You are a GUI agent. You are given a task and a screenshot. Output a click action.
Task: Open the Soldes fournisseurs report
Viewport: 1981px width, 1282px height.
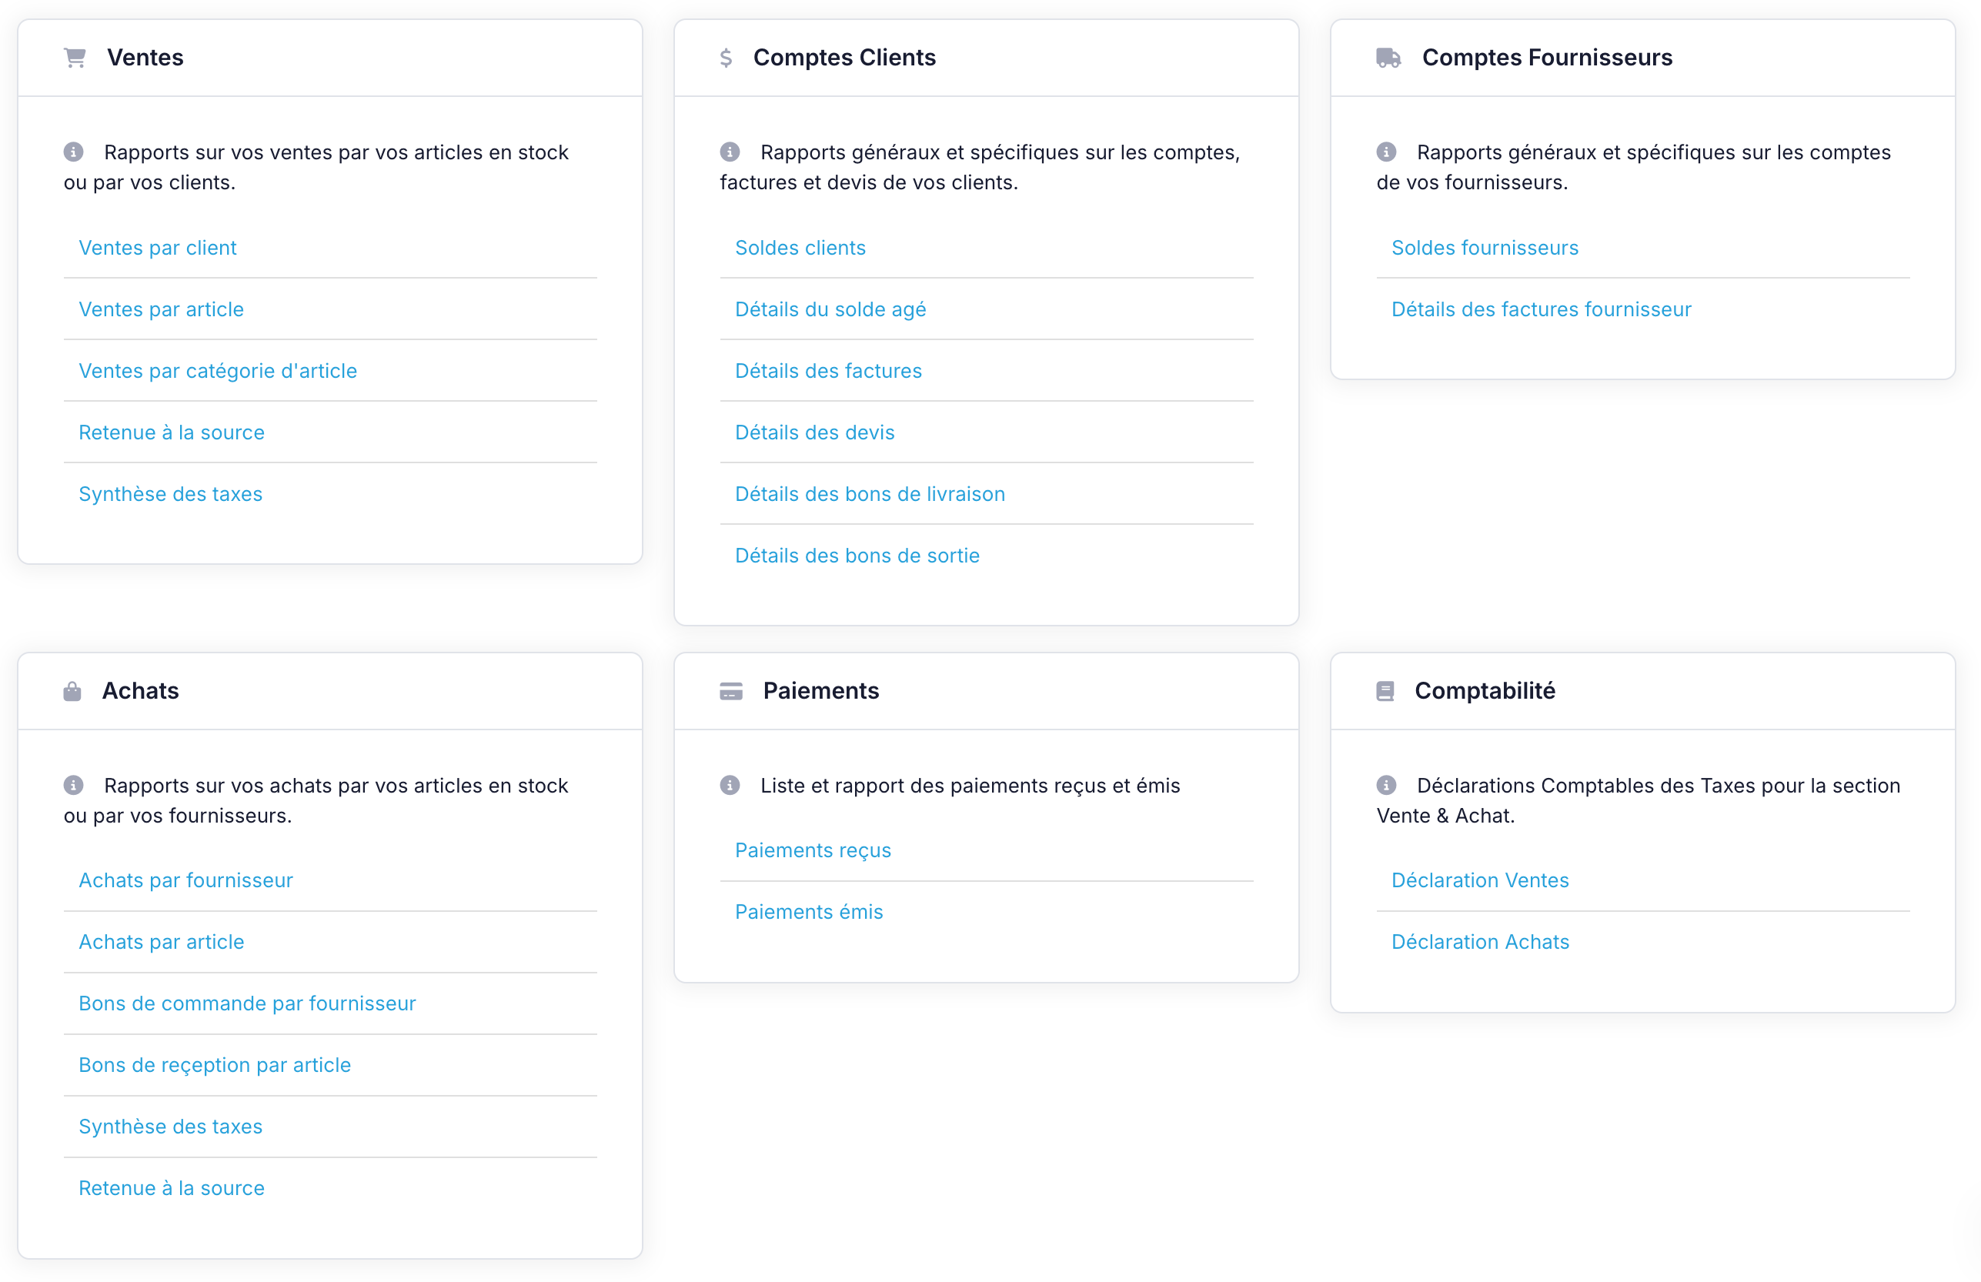(1485, 247)
